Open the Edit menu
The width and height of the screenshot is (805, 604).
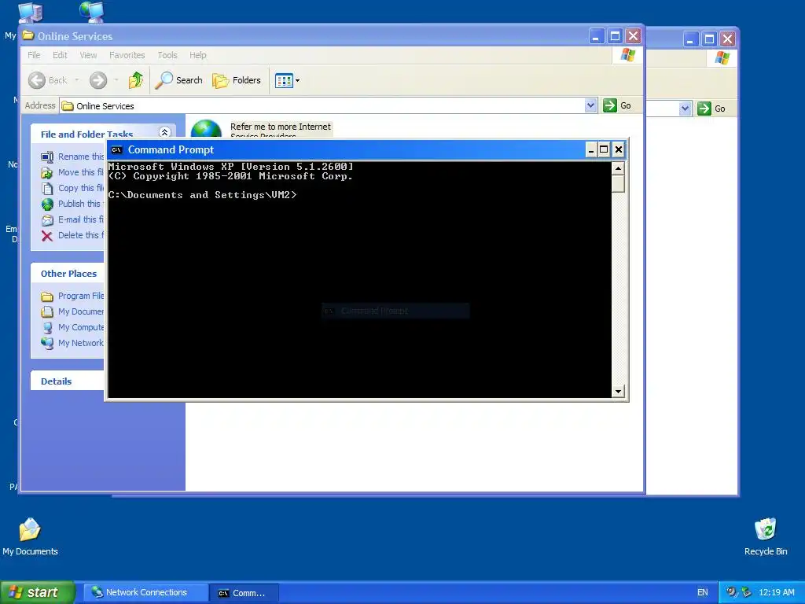click(x=60, y=55)
